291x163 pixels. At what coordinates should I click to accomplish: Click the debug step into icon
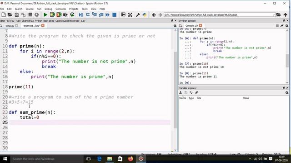[x=94, y=14]
